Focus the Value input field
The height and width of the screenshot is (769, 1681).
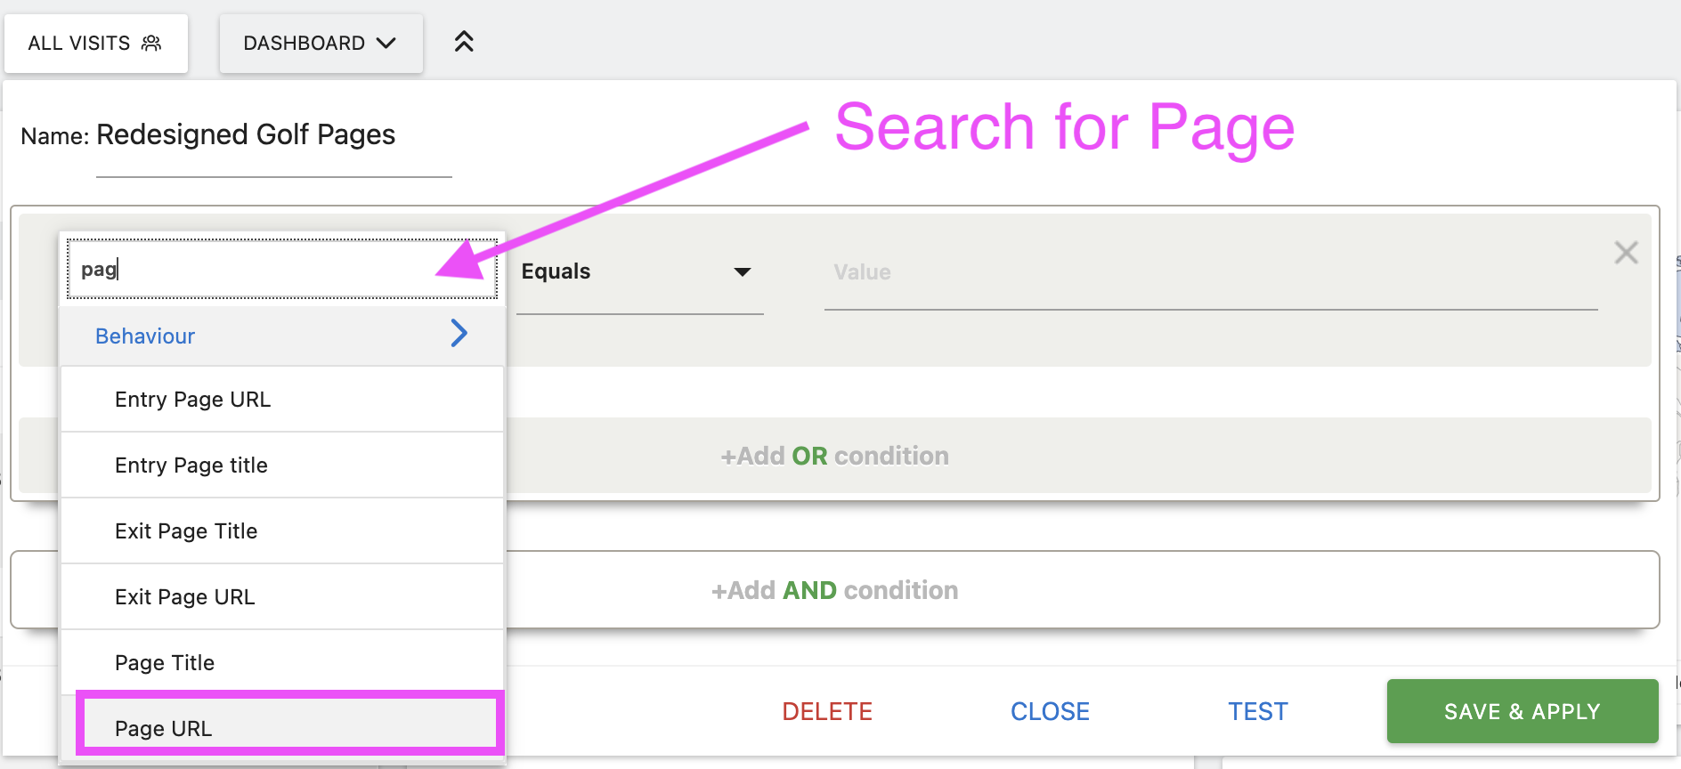(1211, 273)
